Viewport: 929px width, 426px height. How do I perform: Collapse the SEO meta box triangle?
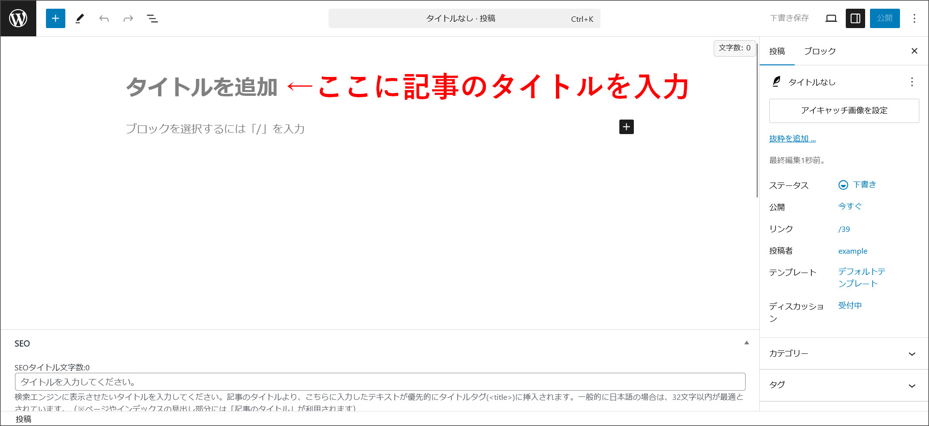(x=746, y=343)
